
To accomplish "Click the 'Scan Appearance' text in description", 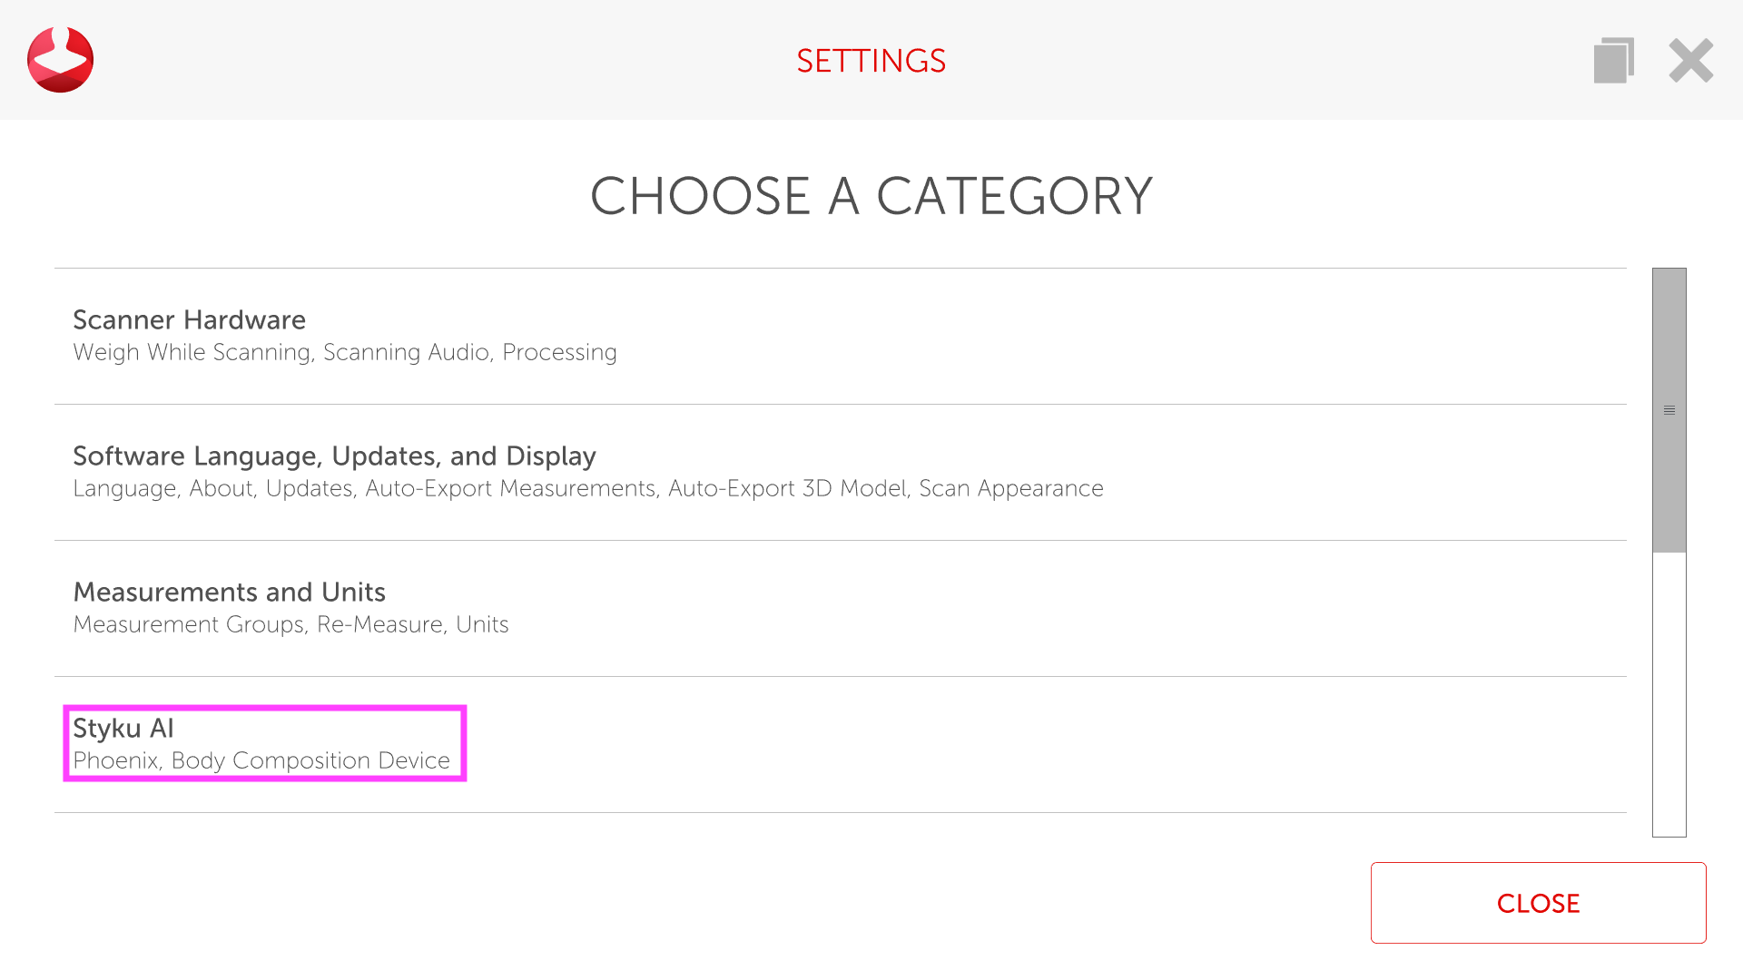I will point(1010,488).
